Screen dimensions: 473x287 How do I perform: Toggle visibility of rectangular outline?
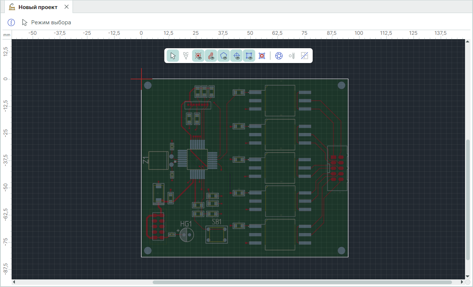point(249,56)
